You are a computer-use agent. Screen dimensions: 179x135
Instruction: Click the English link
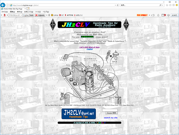[x=89, y=49]
